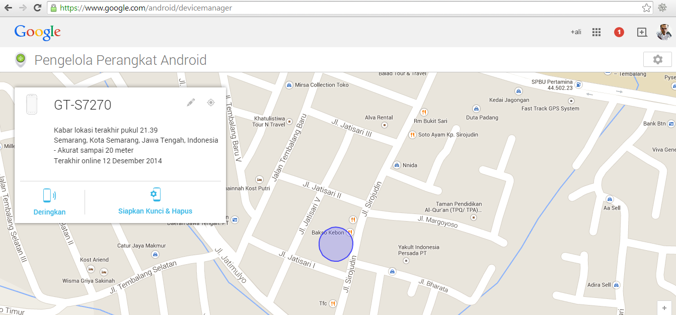Click the Kost Putri lodging marker
Viewport: 676px width, 315px height.
260,179
